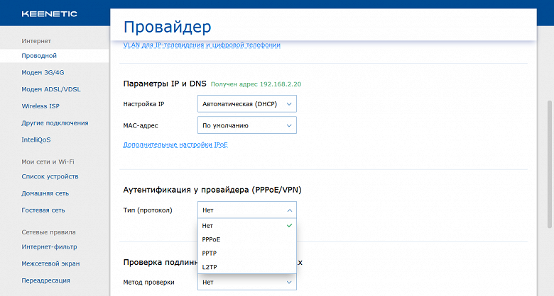Open Другие подключения page

tap(55, 123)
